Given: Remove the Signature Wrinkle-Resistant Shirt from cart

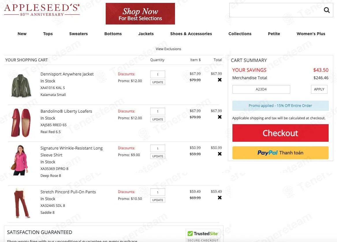Looking at the screenshot, I should (x=220, y=154).
